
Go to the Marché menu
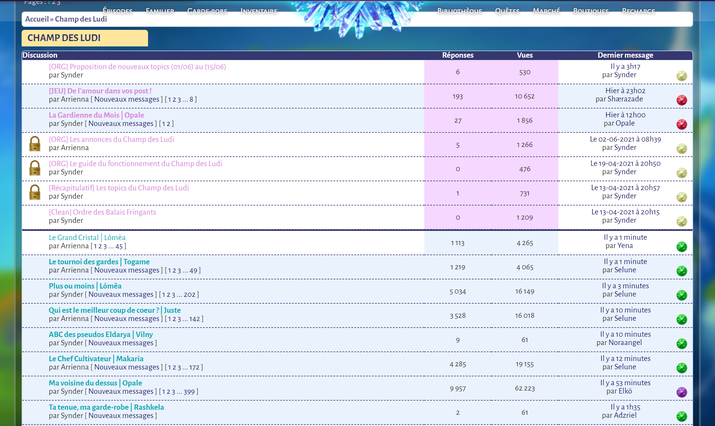[546, 11]
